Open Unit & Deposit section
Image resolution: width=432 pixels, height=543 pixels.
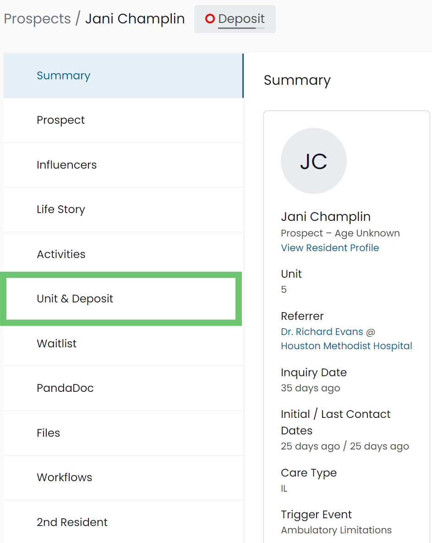(x=121, y=299)
